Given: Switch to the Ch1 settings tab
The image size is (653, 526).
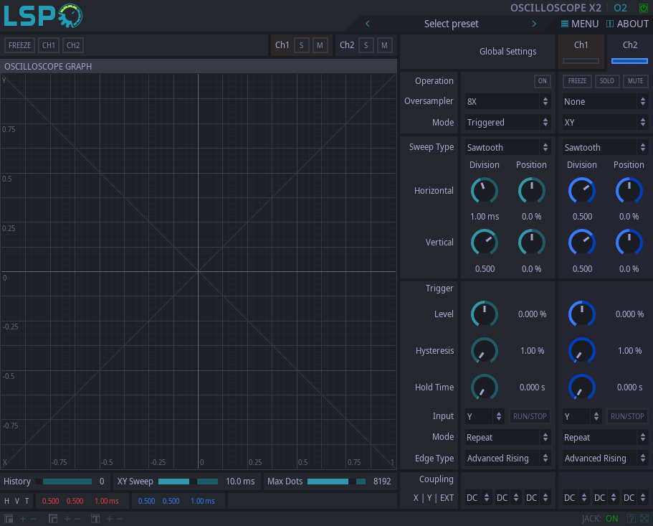Looking at the screenshot, I should [581, 50].
